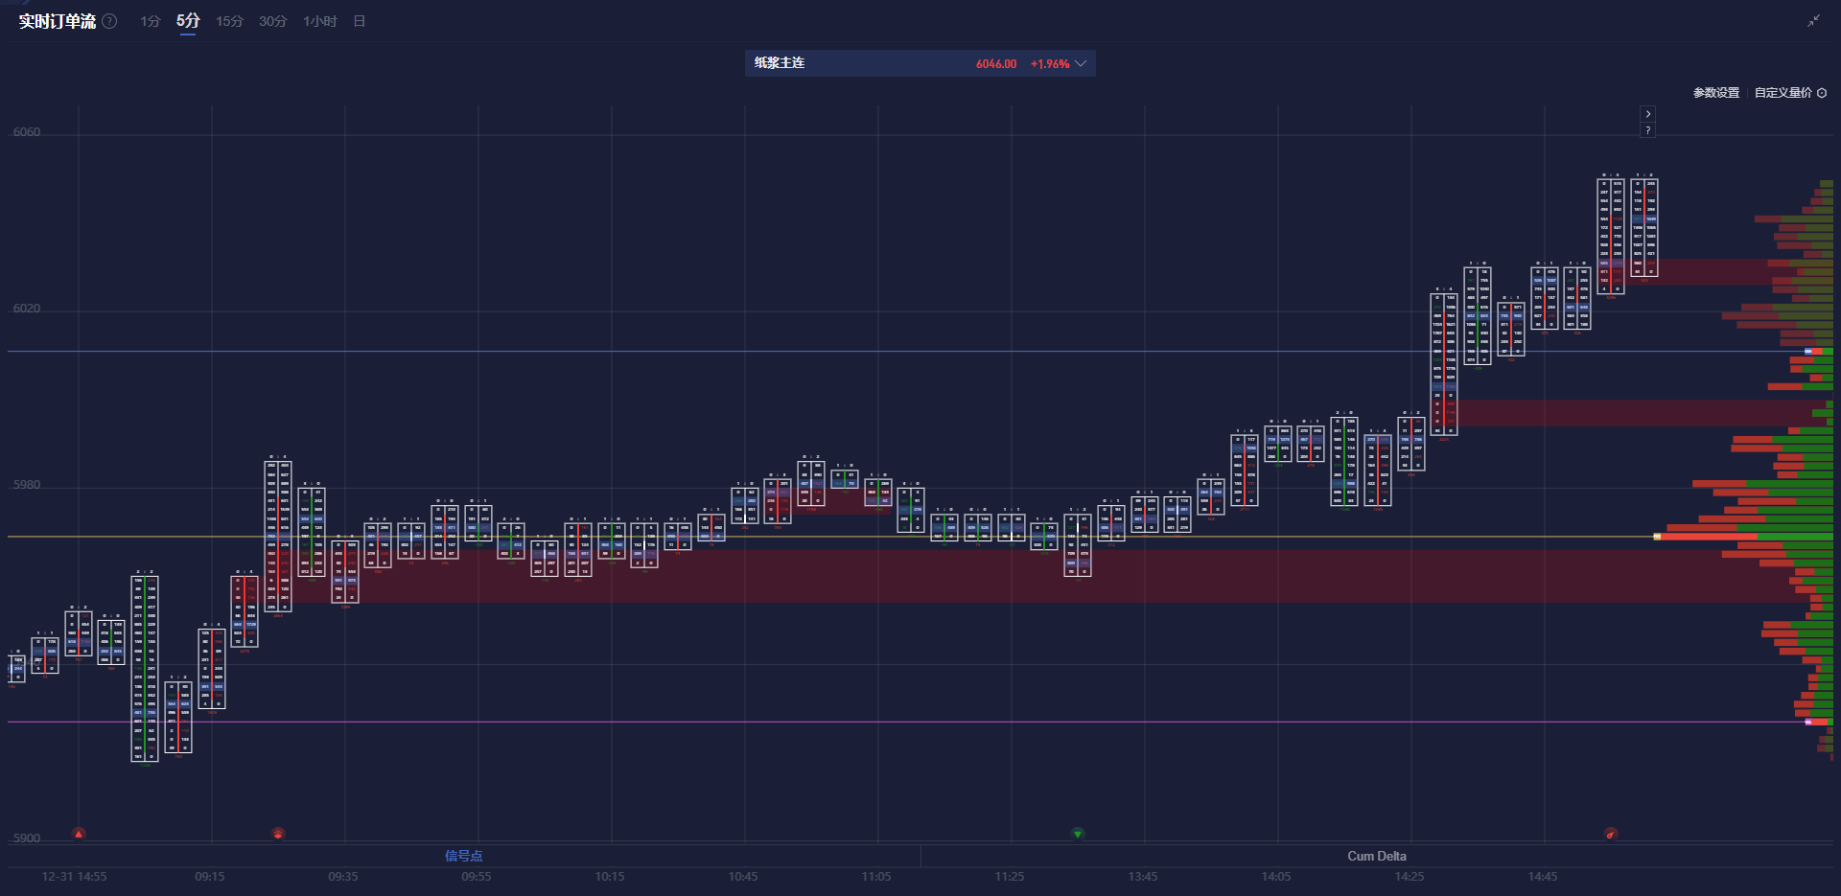Click the question mark chart help button

pyautogui.click(x=1648, y=130)
